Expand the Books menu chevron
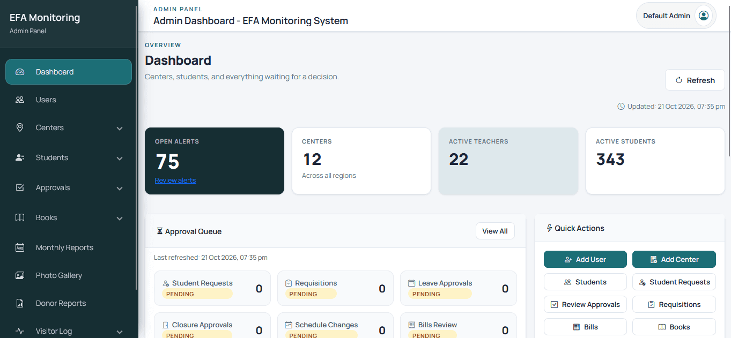The image size is (731, 338). coord(120,219)
